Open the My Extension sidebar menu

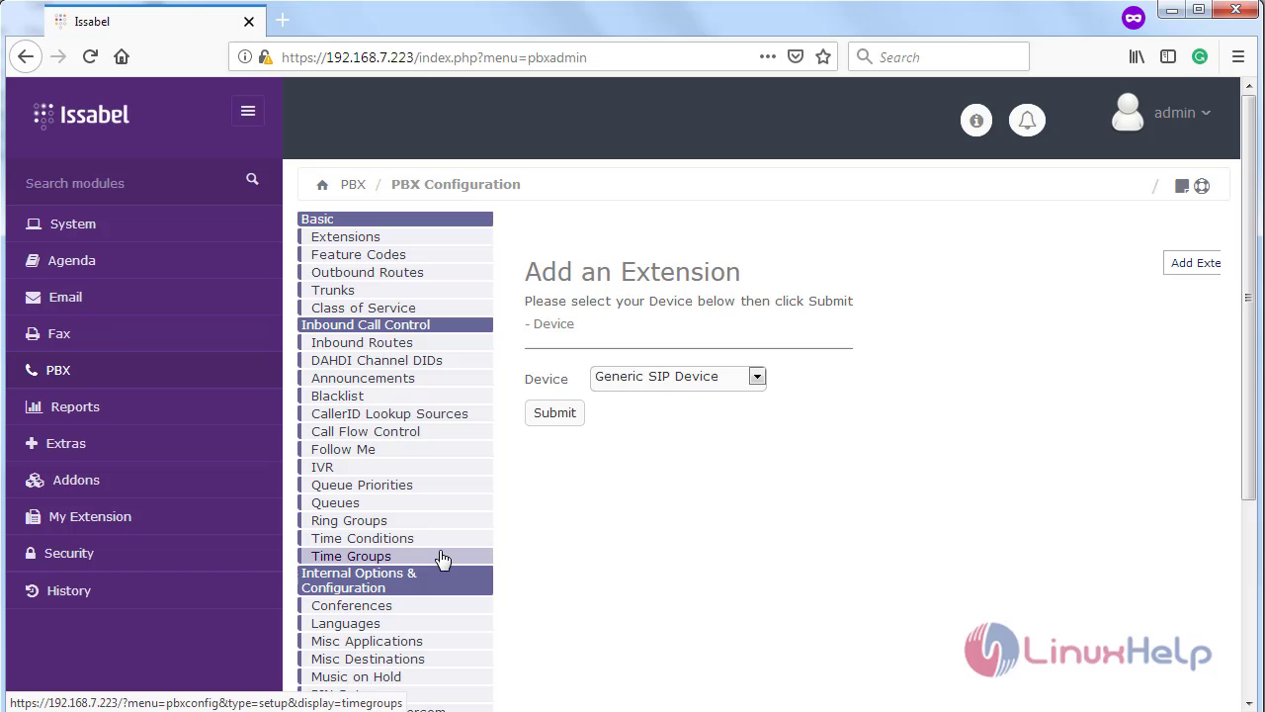tap(144, 516)
